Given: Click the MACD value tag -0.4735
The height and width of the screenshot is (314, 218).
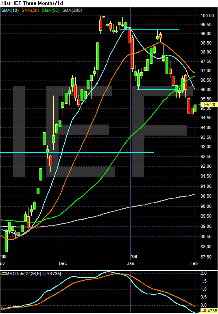Looking at the screenshot, I should (209, 311).
